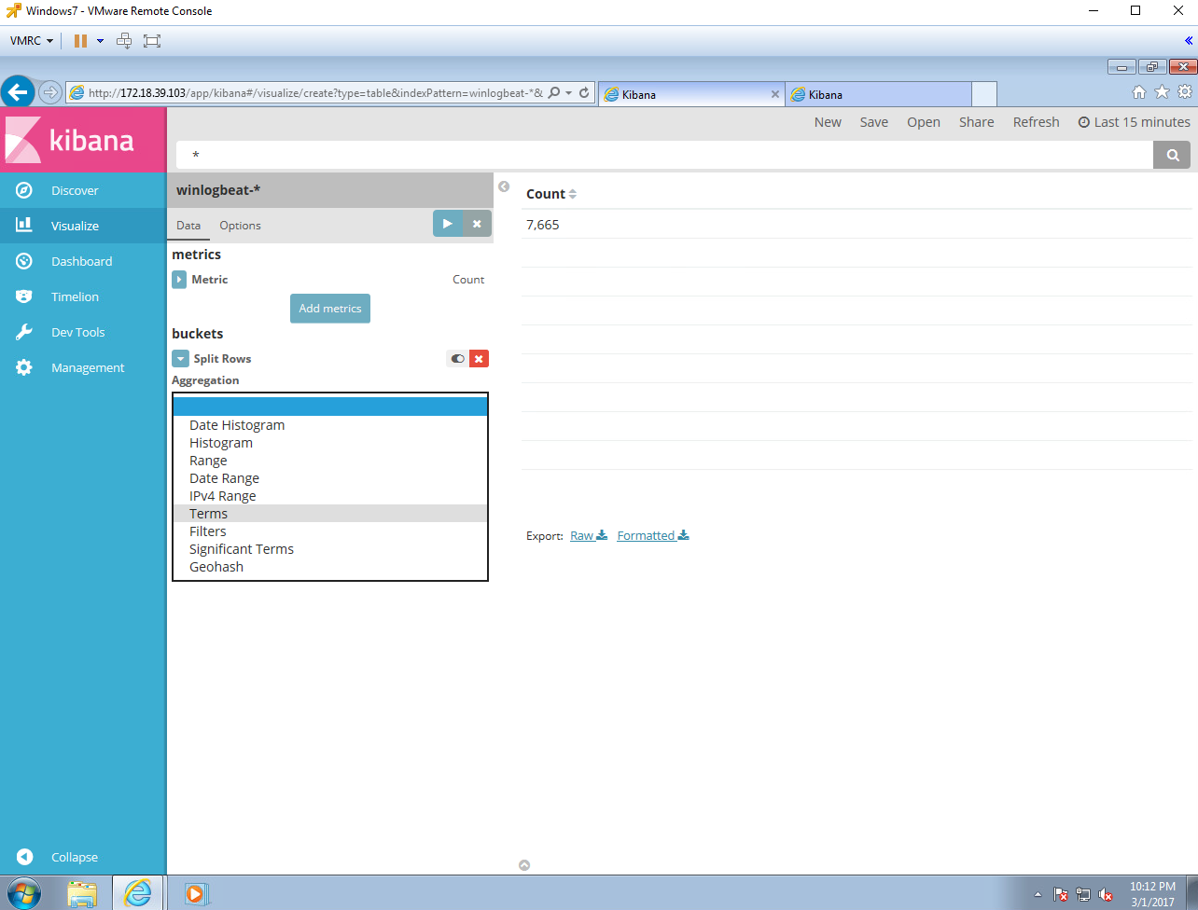Click the taskbar volume icon
This screenshot has width=1198, height=910.
1106,894
